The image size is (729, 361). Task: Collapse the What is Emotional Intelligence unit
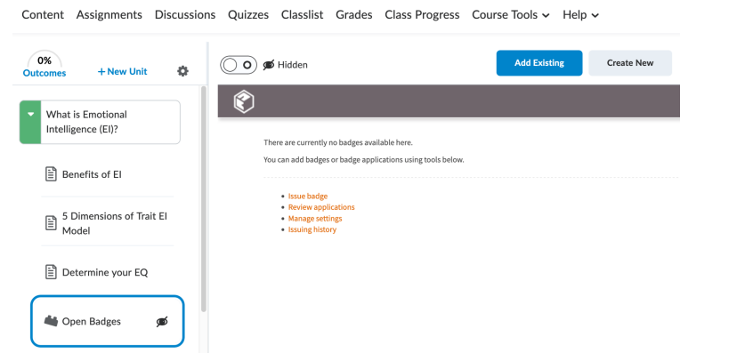(x=30, y=115)
